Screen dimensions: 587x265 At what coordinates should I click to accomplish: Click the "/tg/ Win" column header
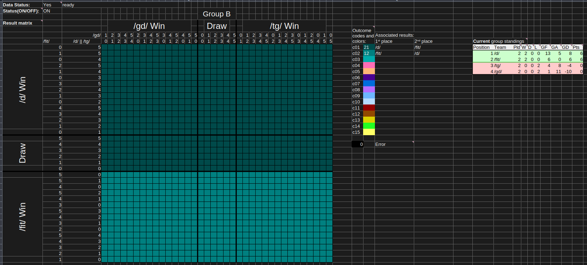284,26
